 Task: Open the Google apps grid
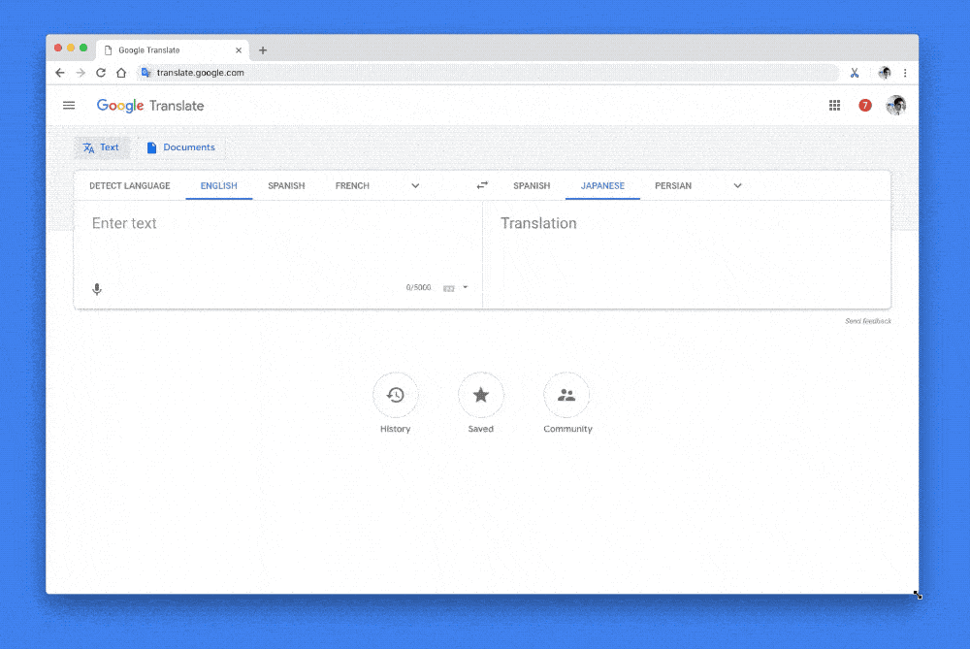(834, 106)
